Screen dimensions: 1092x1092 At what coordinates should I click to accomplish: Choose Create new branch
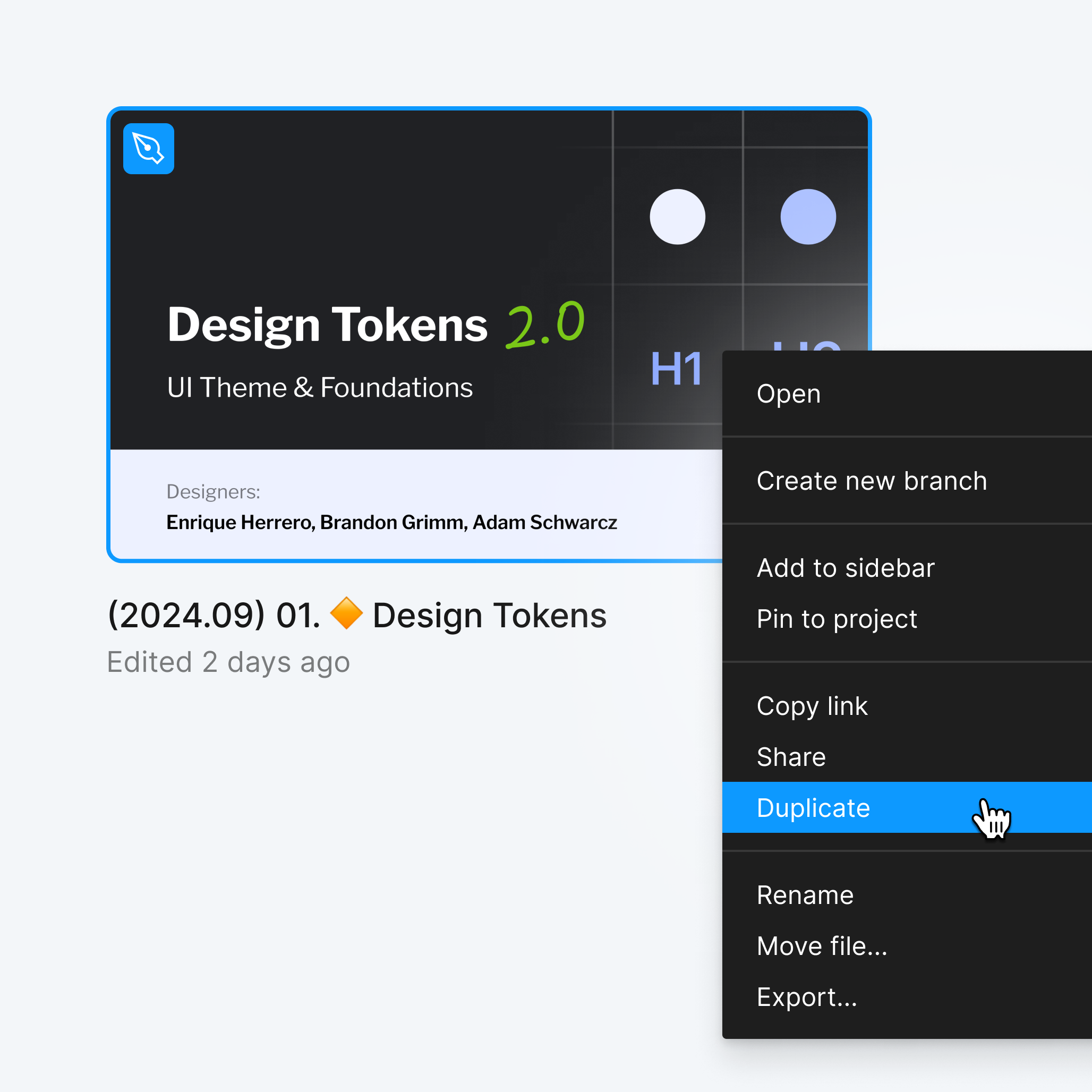872,481
